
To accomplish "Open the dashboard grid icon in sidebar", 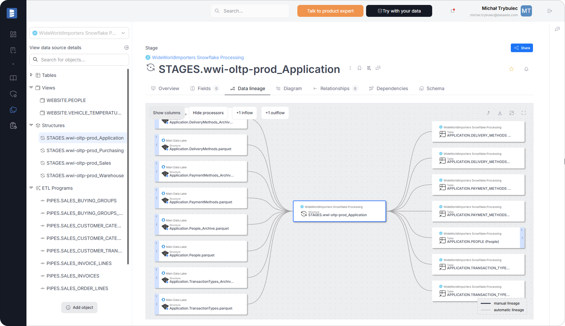I will coord(13,34).
